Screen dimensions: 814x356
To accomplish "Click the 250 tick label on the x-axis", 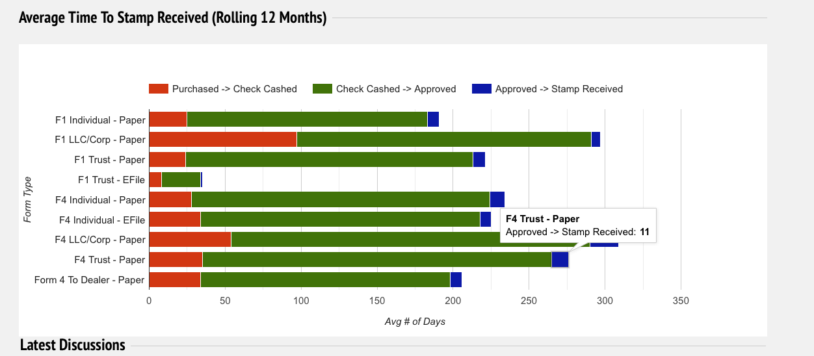I will click(529, 301).
